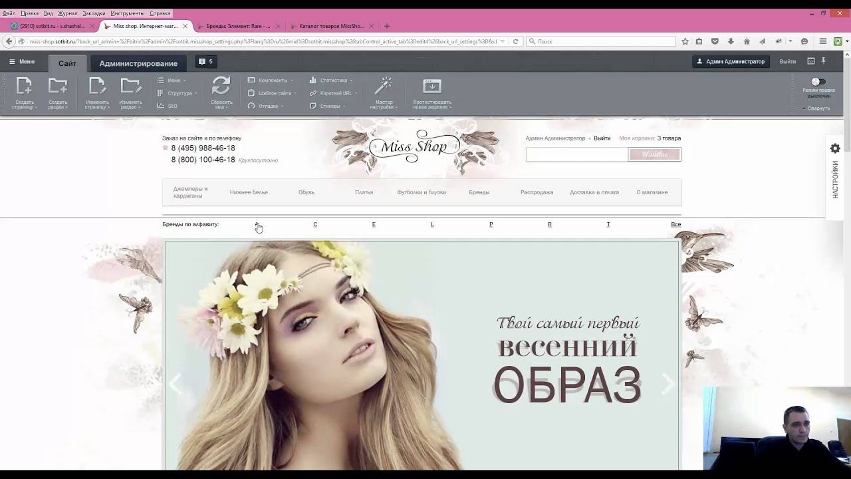Switch to the Администрирование tab

(x=138, y=63)
